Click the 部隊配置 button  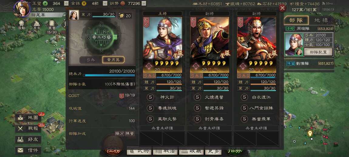point(315,52)
